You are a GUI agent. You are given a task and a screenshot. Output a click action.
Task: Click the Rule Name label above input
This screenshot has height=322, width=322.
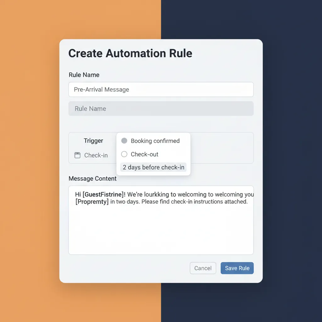pyautogui.click(x=84, y=75)
